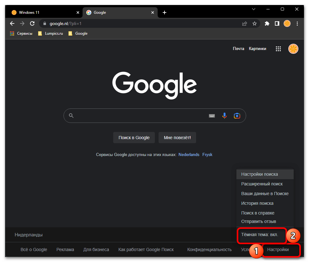Reload the Google page

(32, 24)
